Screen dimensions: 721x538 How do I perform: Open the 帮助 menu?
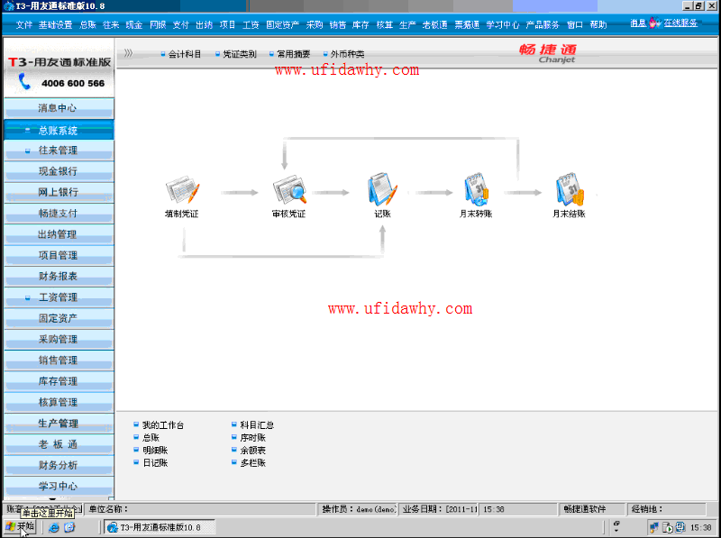598,25
